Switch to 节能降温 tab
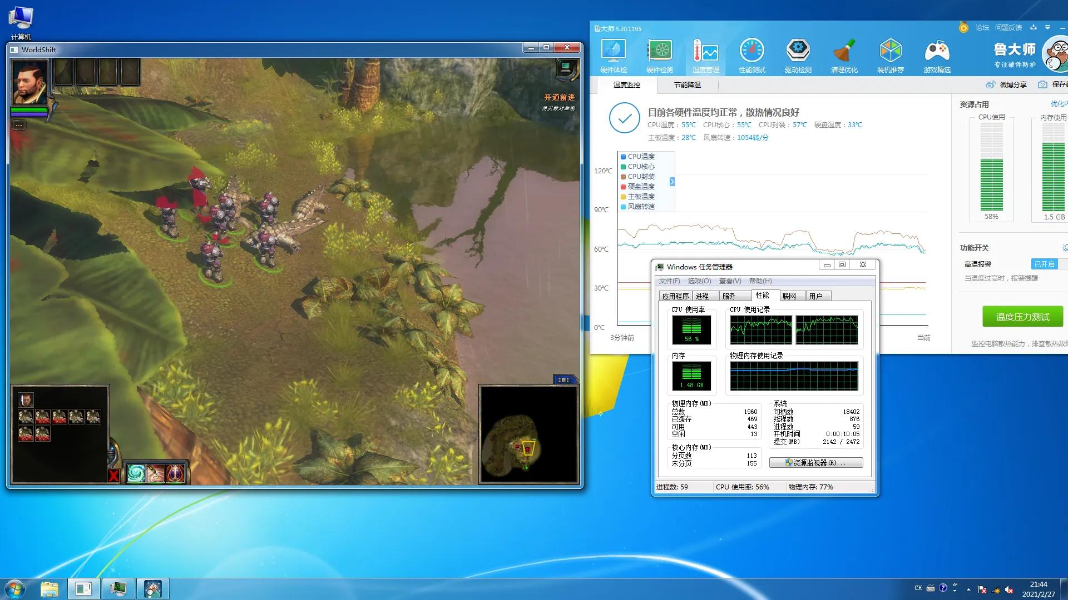The width and height of the screenshot is (1068, 600). [687, 85]
